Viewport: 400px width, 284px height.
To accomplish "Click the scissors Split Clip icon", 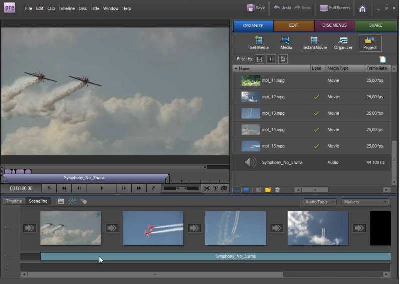I will [207, 188].
